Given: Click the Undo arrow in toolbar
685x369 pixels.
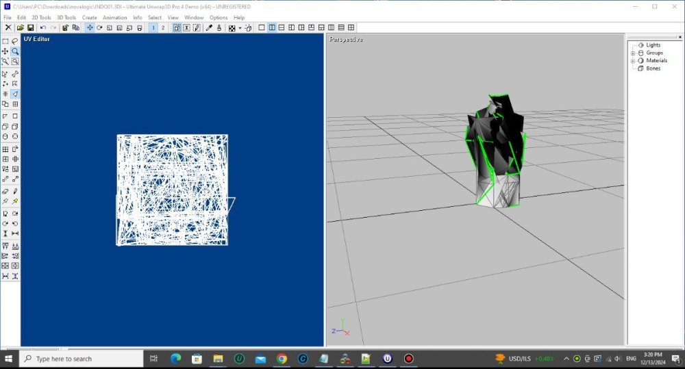Looking at the screenshot, I should (43, 28).
